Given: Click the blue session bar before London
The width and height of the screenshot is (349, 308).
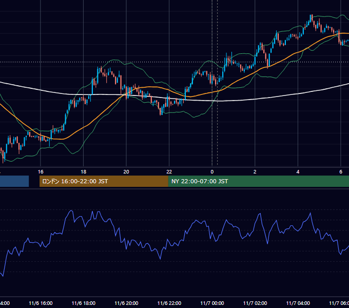Looking at the screenshot, I should (14, 181).
